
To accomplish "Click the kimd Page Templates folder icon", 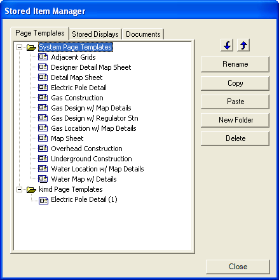I will 31,190.
